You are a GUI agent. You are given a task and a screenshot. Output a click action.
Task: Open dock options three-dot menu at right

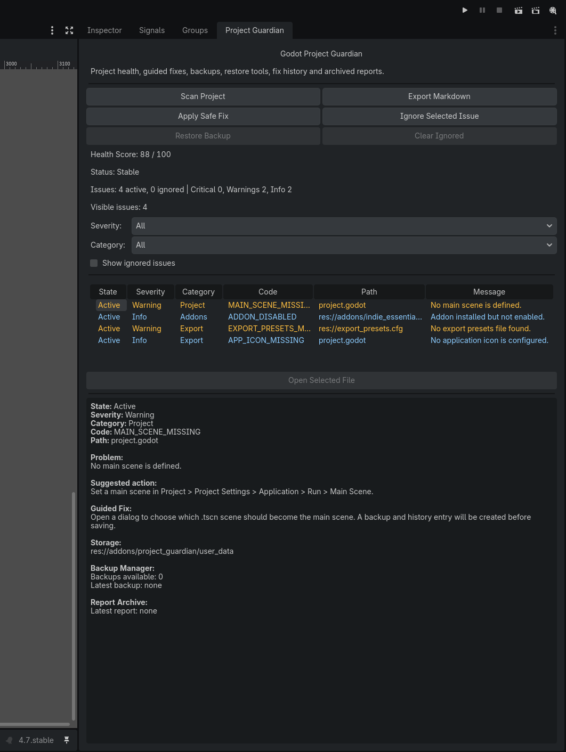pos(555,30)
